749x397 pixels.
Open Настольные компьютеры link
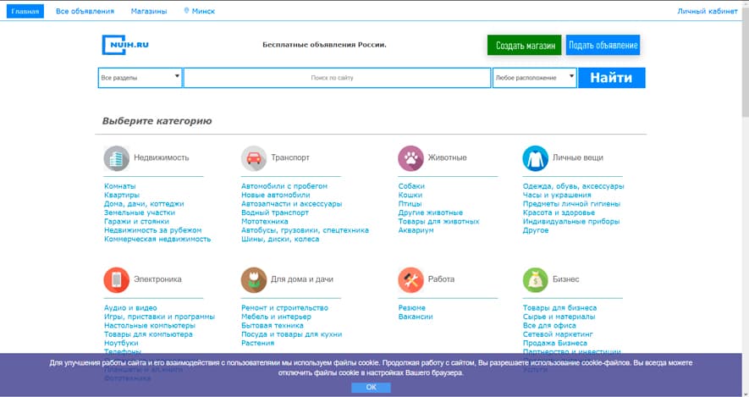point(150,326)
